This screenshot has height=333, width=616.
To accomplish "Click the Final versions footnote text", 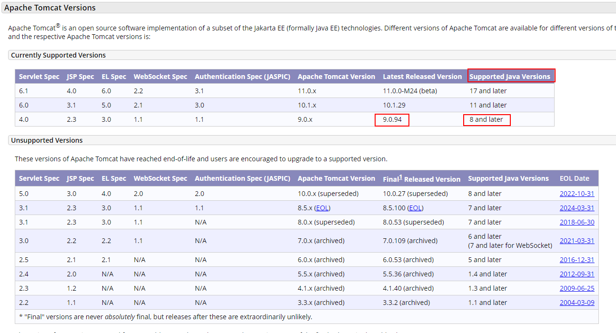I will tap(166, 317).
